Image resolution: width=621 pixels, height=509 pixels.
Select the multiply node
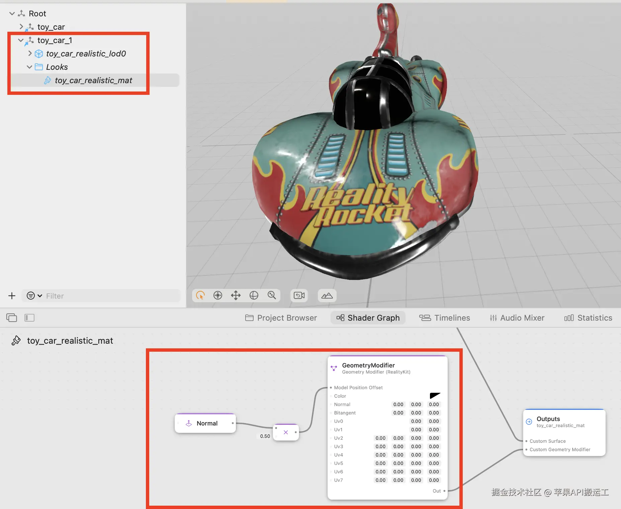[x=286, y=432]
